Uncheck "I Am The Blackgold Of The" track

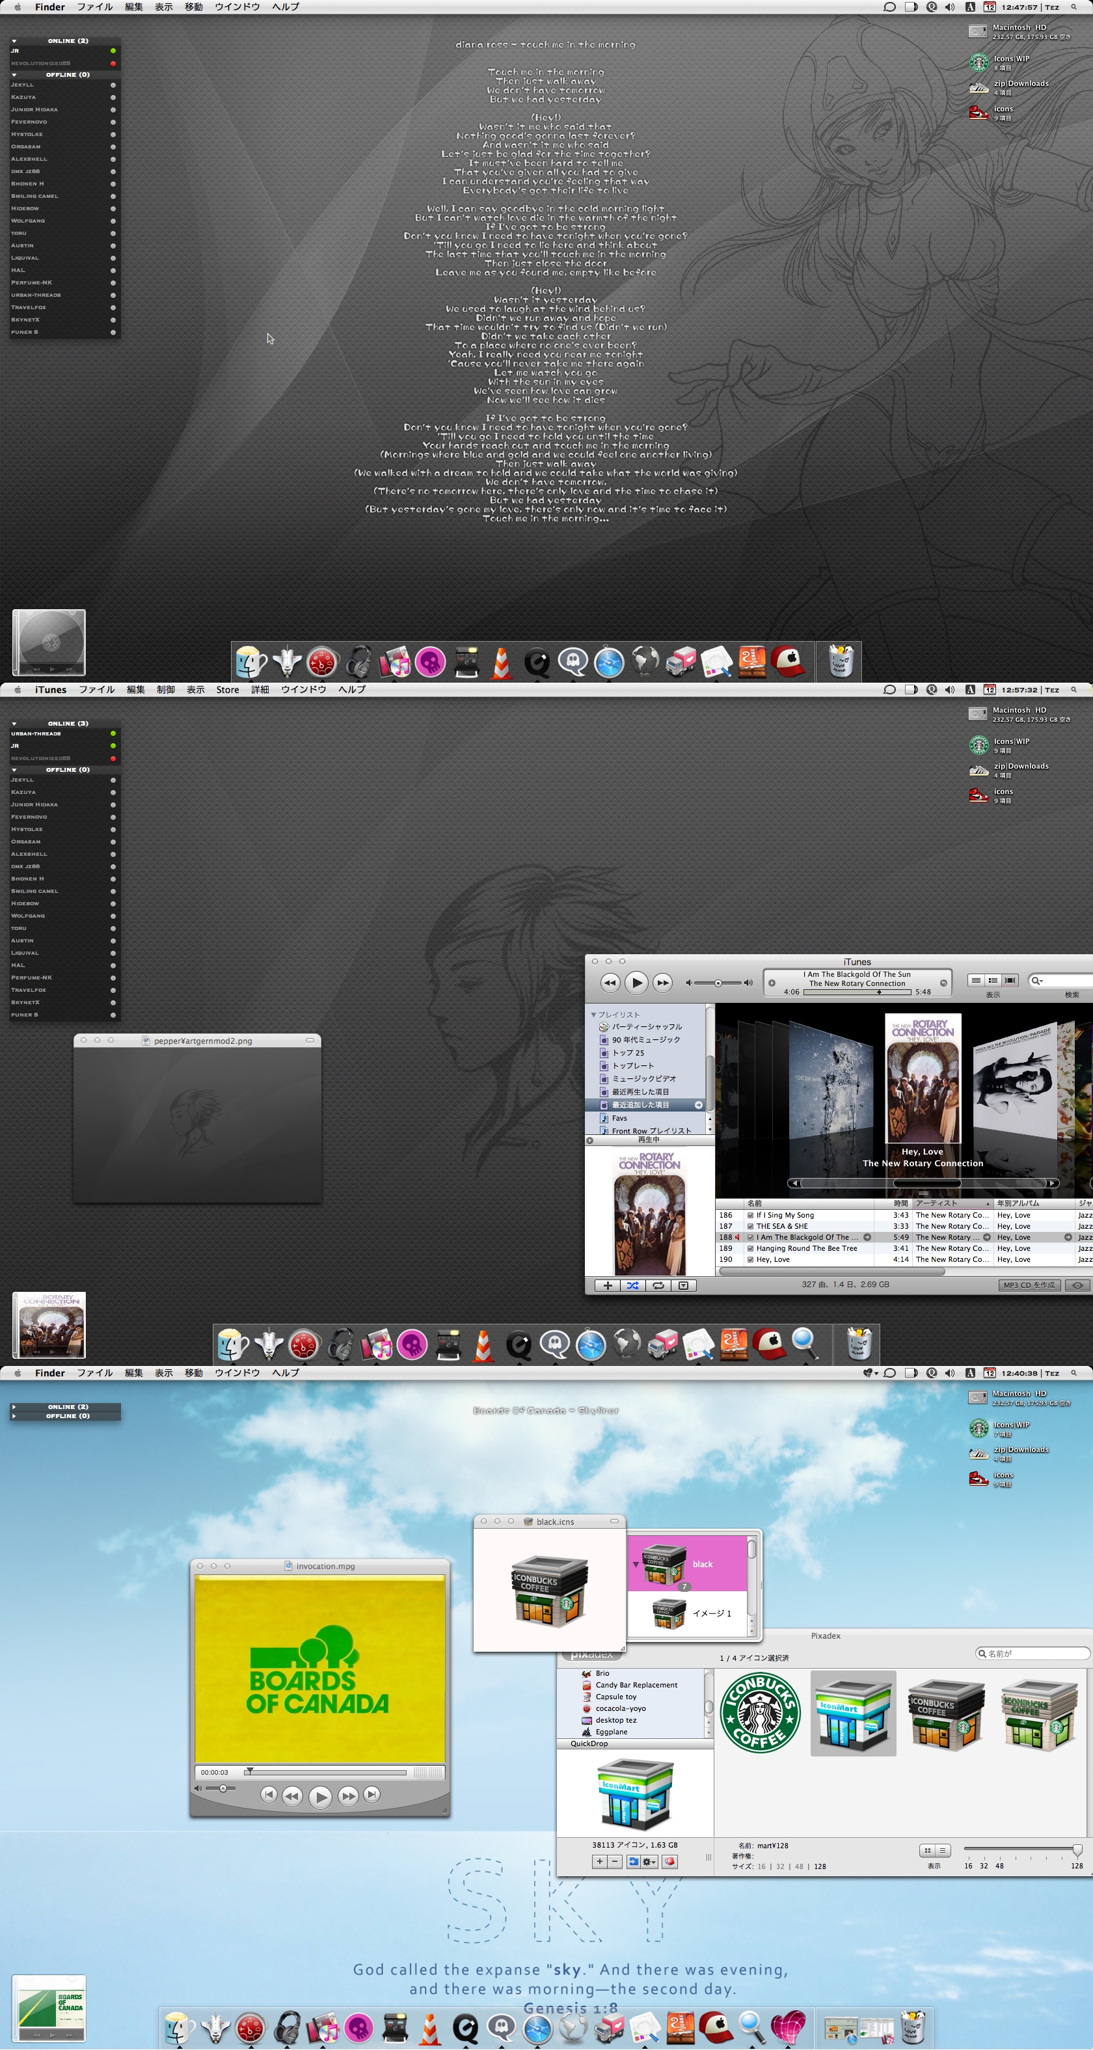[x=750, y=1237]
